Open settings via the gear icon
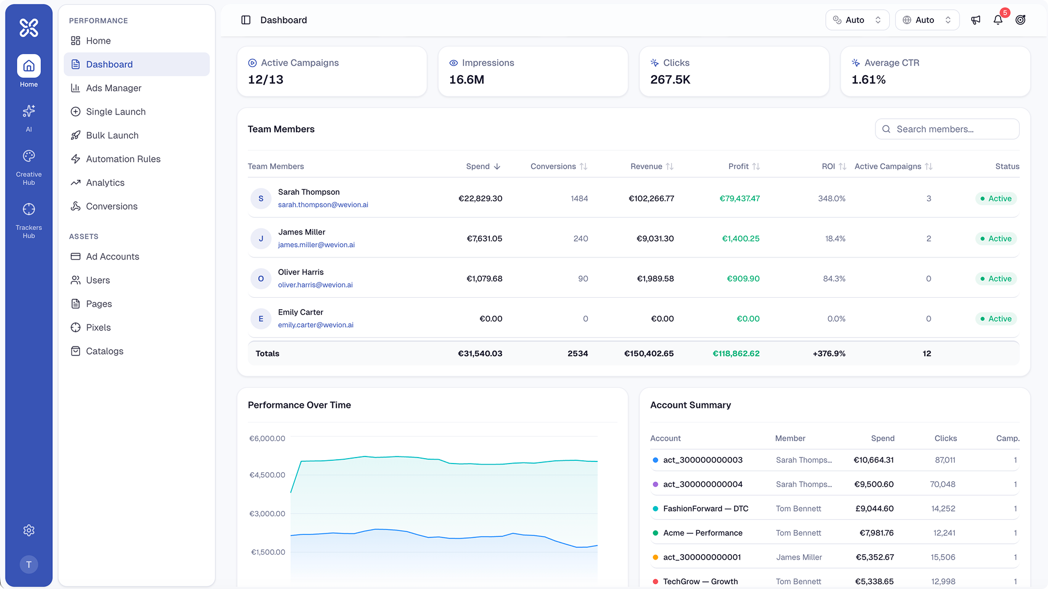Screen dimensions: 1048x589 [28, 530]
